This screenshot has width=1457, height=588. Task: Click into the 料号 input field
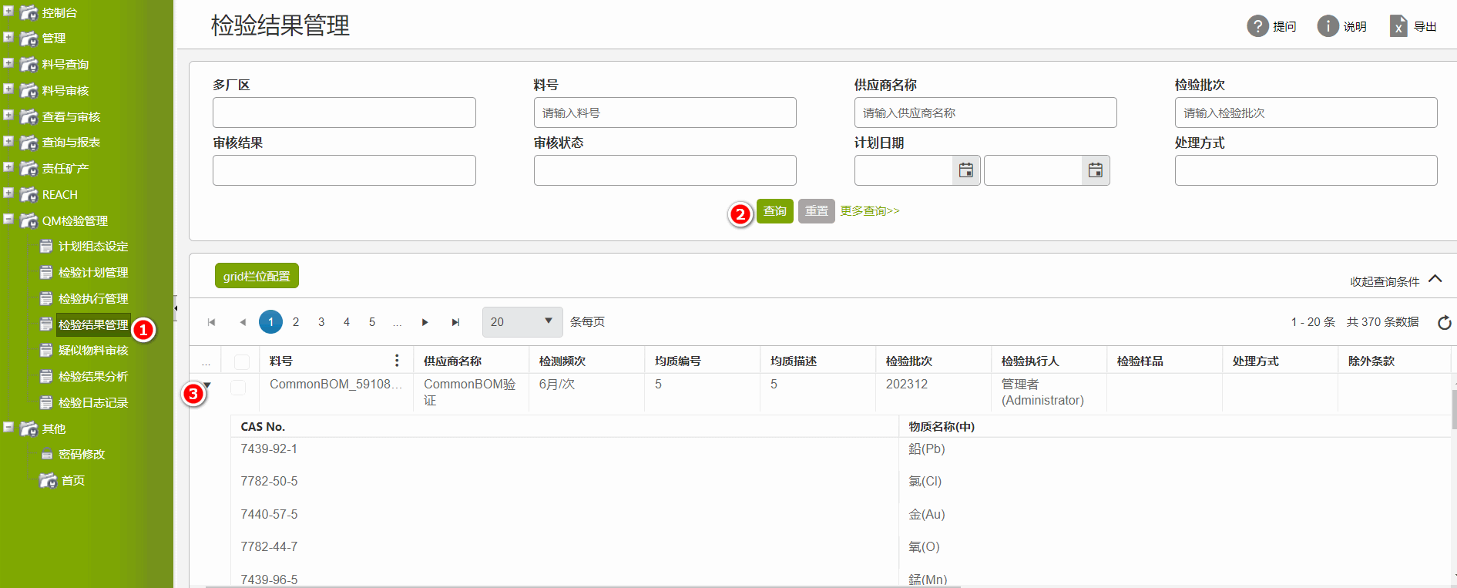coord(665,113)
